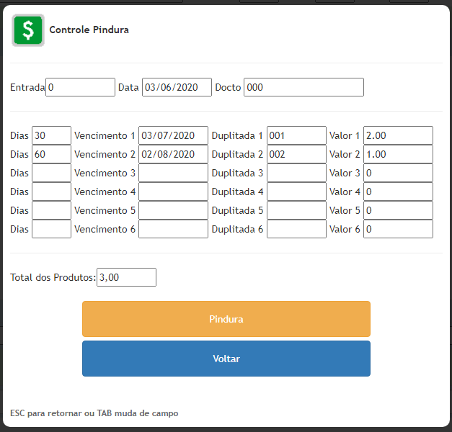Select the Docto field with 000
The width and height of the screenshot is (452, 432).
303,87
